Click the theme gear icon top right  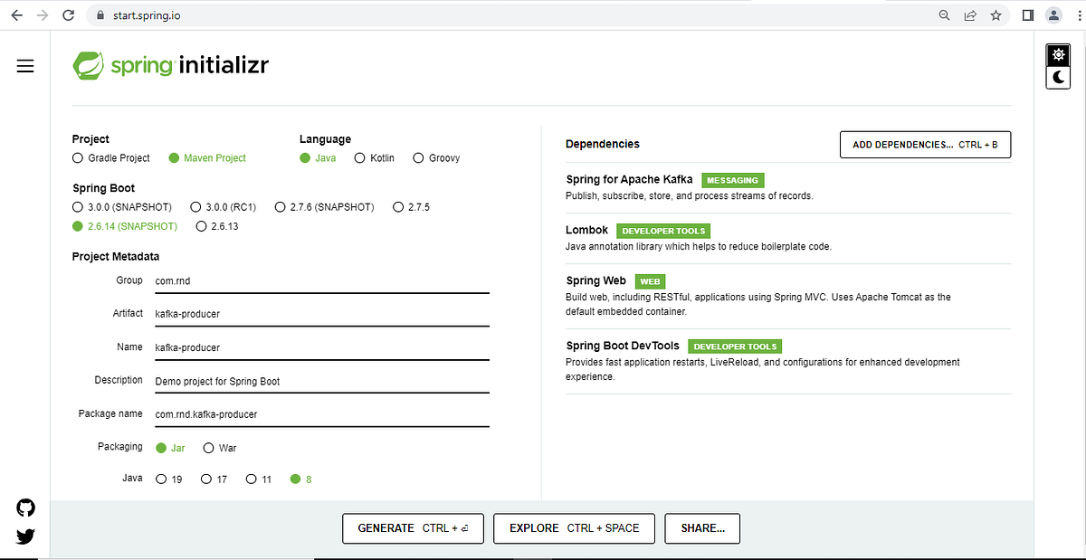pos(1057,54)
